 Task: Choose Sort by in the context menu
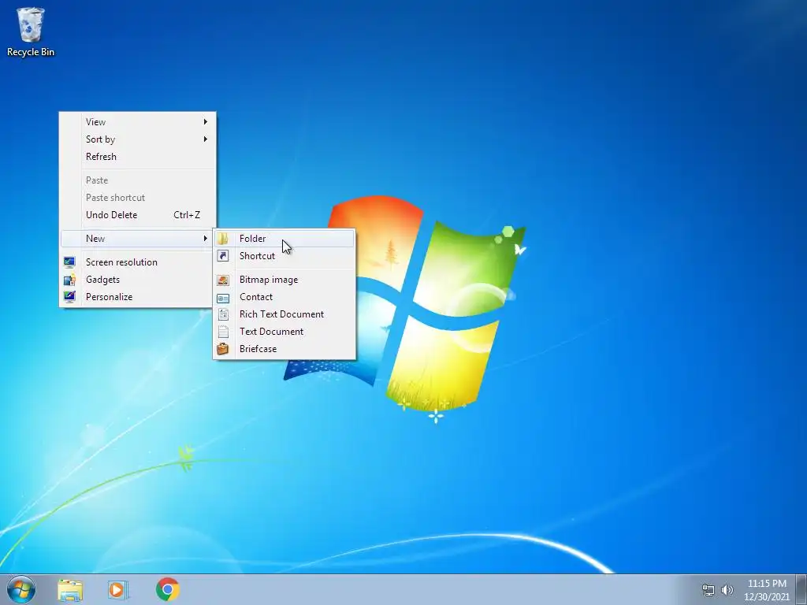tap(137, 139)
